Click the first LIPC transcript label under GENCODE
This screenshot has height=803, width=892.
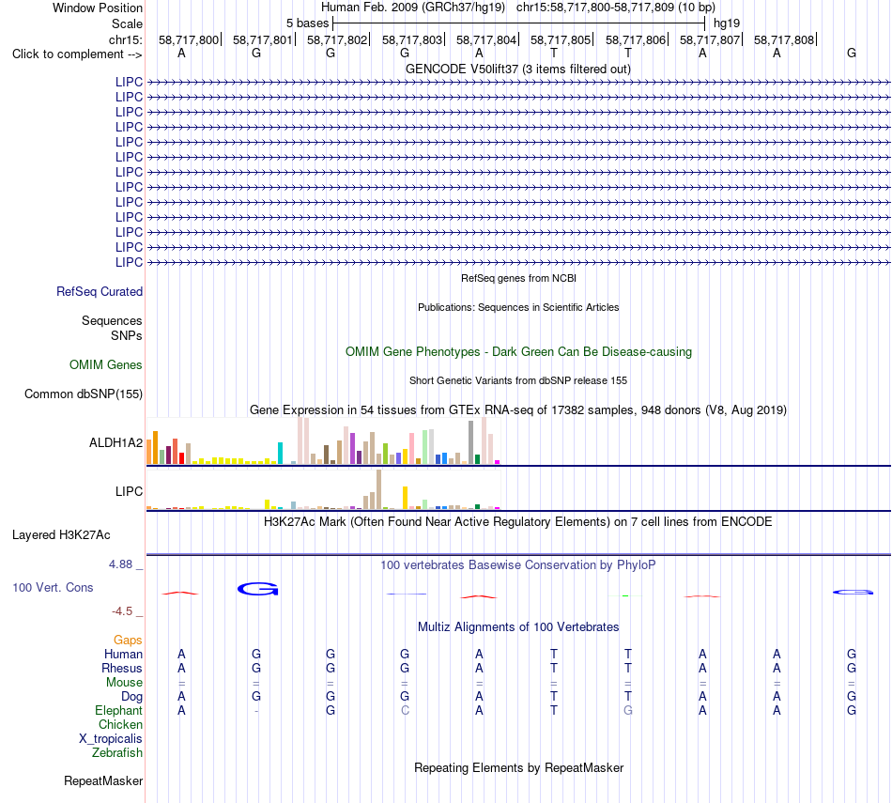[x=129, y=82]
